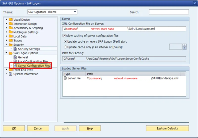Image resolution: width=198 pixels, height=138 pixels.
Task: Click Restore Defaults button
Action: pyautogui.click(x=167, y=128)
